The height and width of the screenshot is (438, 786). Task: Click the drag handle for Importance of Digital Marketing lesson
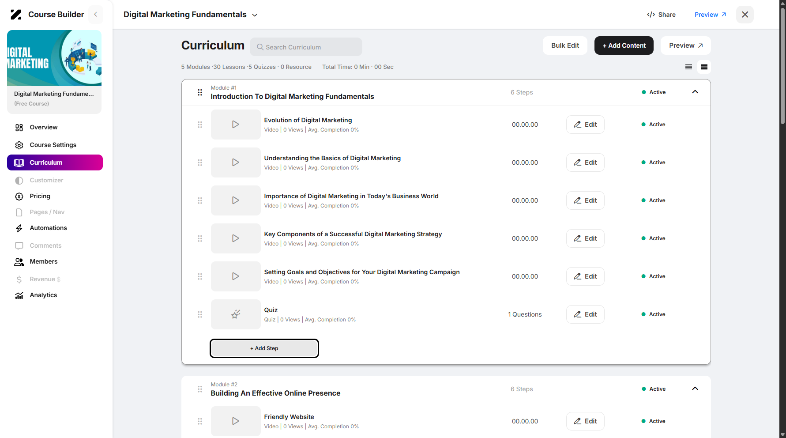pyautogui.click(x=200, y=200)
